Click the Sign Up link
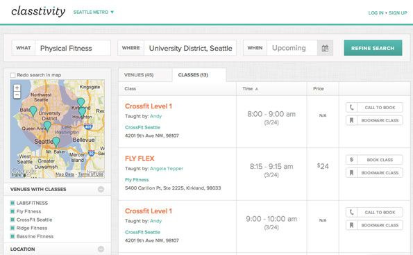This screenshot has height=255, width=413. click(398, 13)
